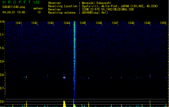Click the wide yellow intensity peak near 1344
This screenshot has height=107, width=169.
tap(64, 104)
